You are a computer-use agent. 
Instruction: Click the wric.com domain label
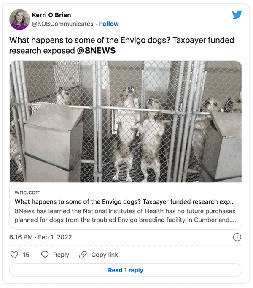pyautogui.click(x=28, y=192)
